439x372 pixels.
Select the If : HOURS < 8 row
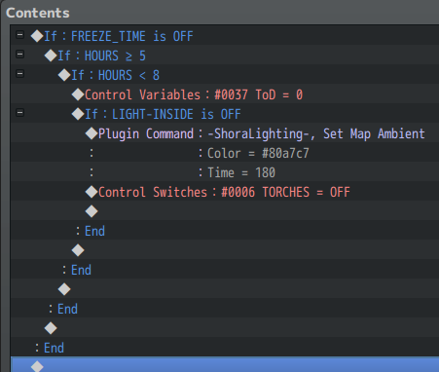[225, 74]
